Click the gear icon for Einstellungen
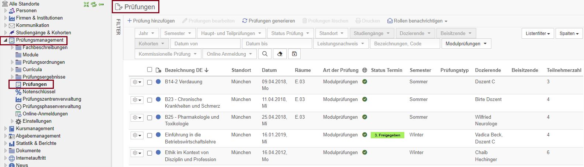584x167 pixels. pyautogui.click(x=18, y=121)
